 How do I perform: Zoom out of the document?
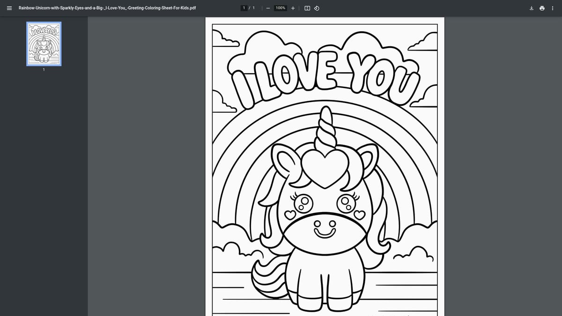click(267, 8)
